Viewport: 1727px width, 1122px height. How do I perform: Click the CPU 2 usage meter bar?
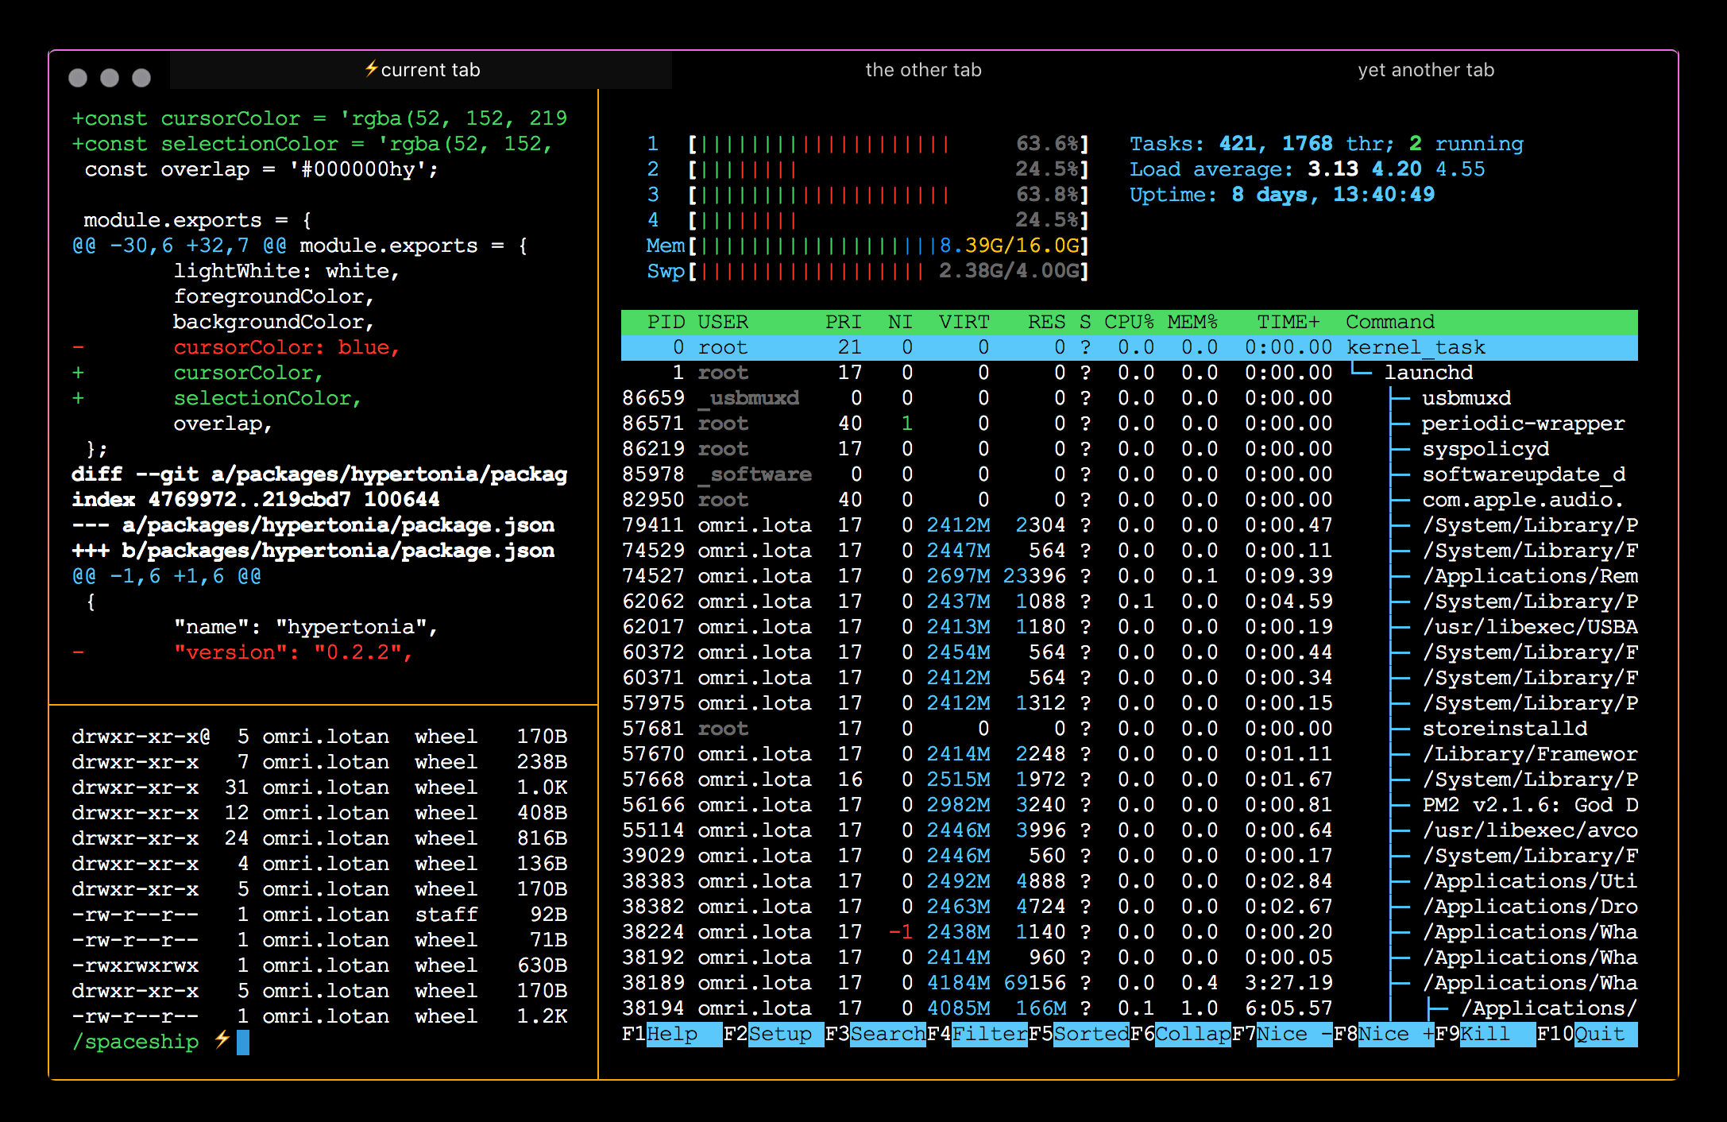pos(888,169)
